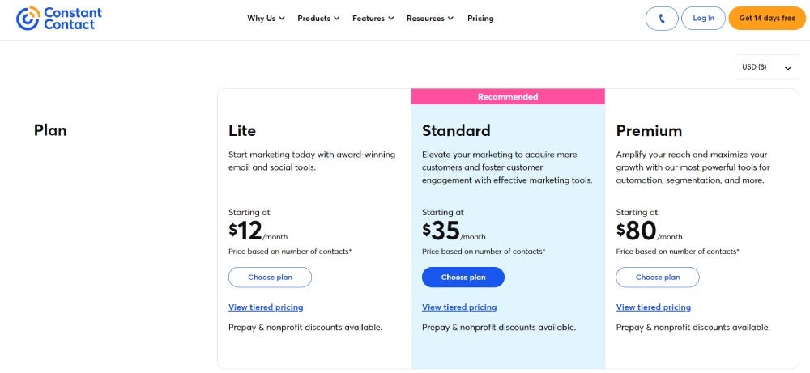Expand the Why Us menu
This screenshot has width=810, height=373.
pyautogui.click(x=266, y=19)
